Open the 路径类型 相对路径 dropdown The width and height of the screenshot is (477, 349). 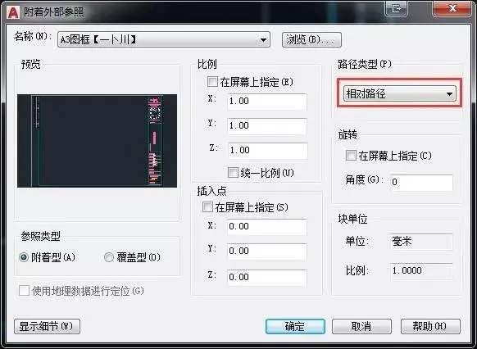[400, 93]
